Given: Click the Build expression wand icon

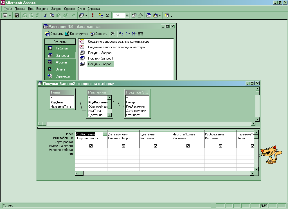Looking at the screenshot, I should click(x=141, y=15).
